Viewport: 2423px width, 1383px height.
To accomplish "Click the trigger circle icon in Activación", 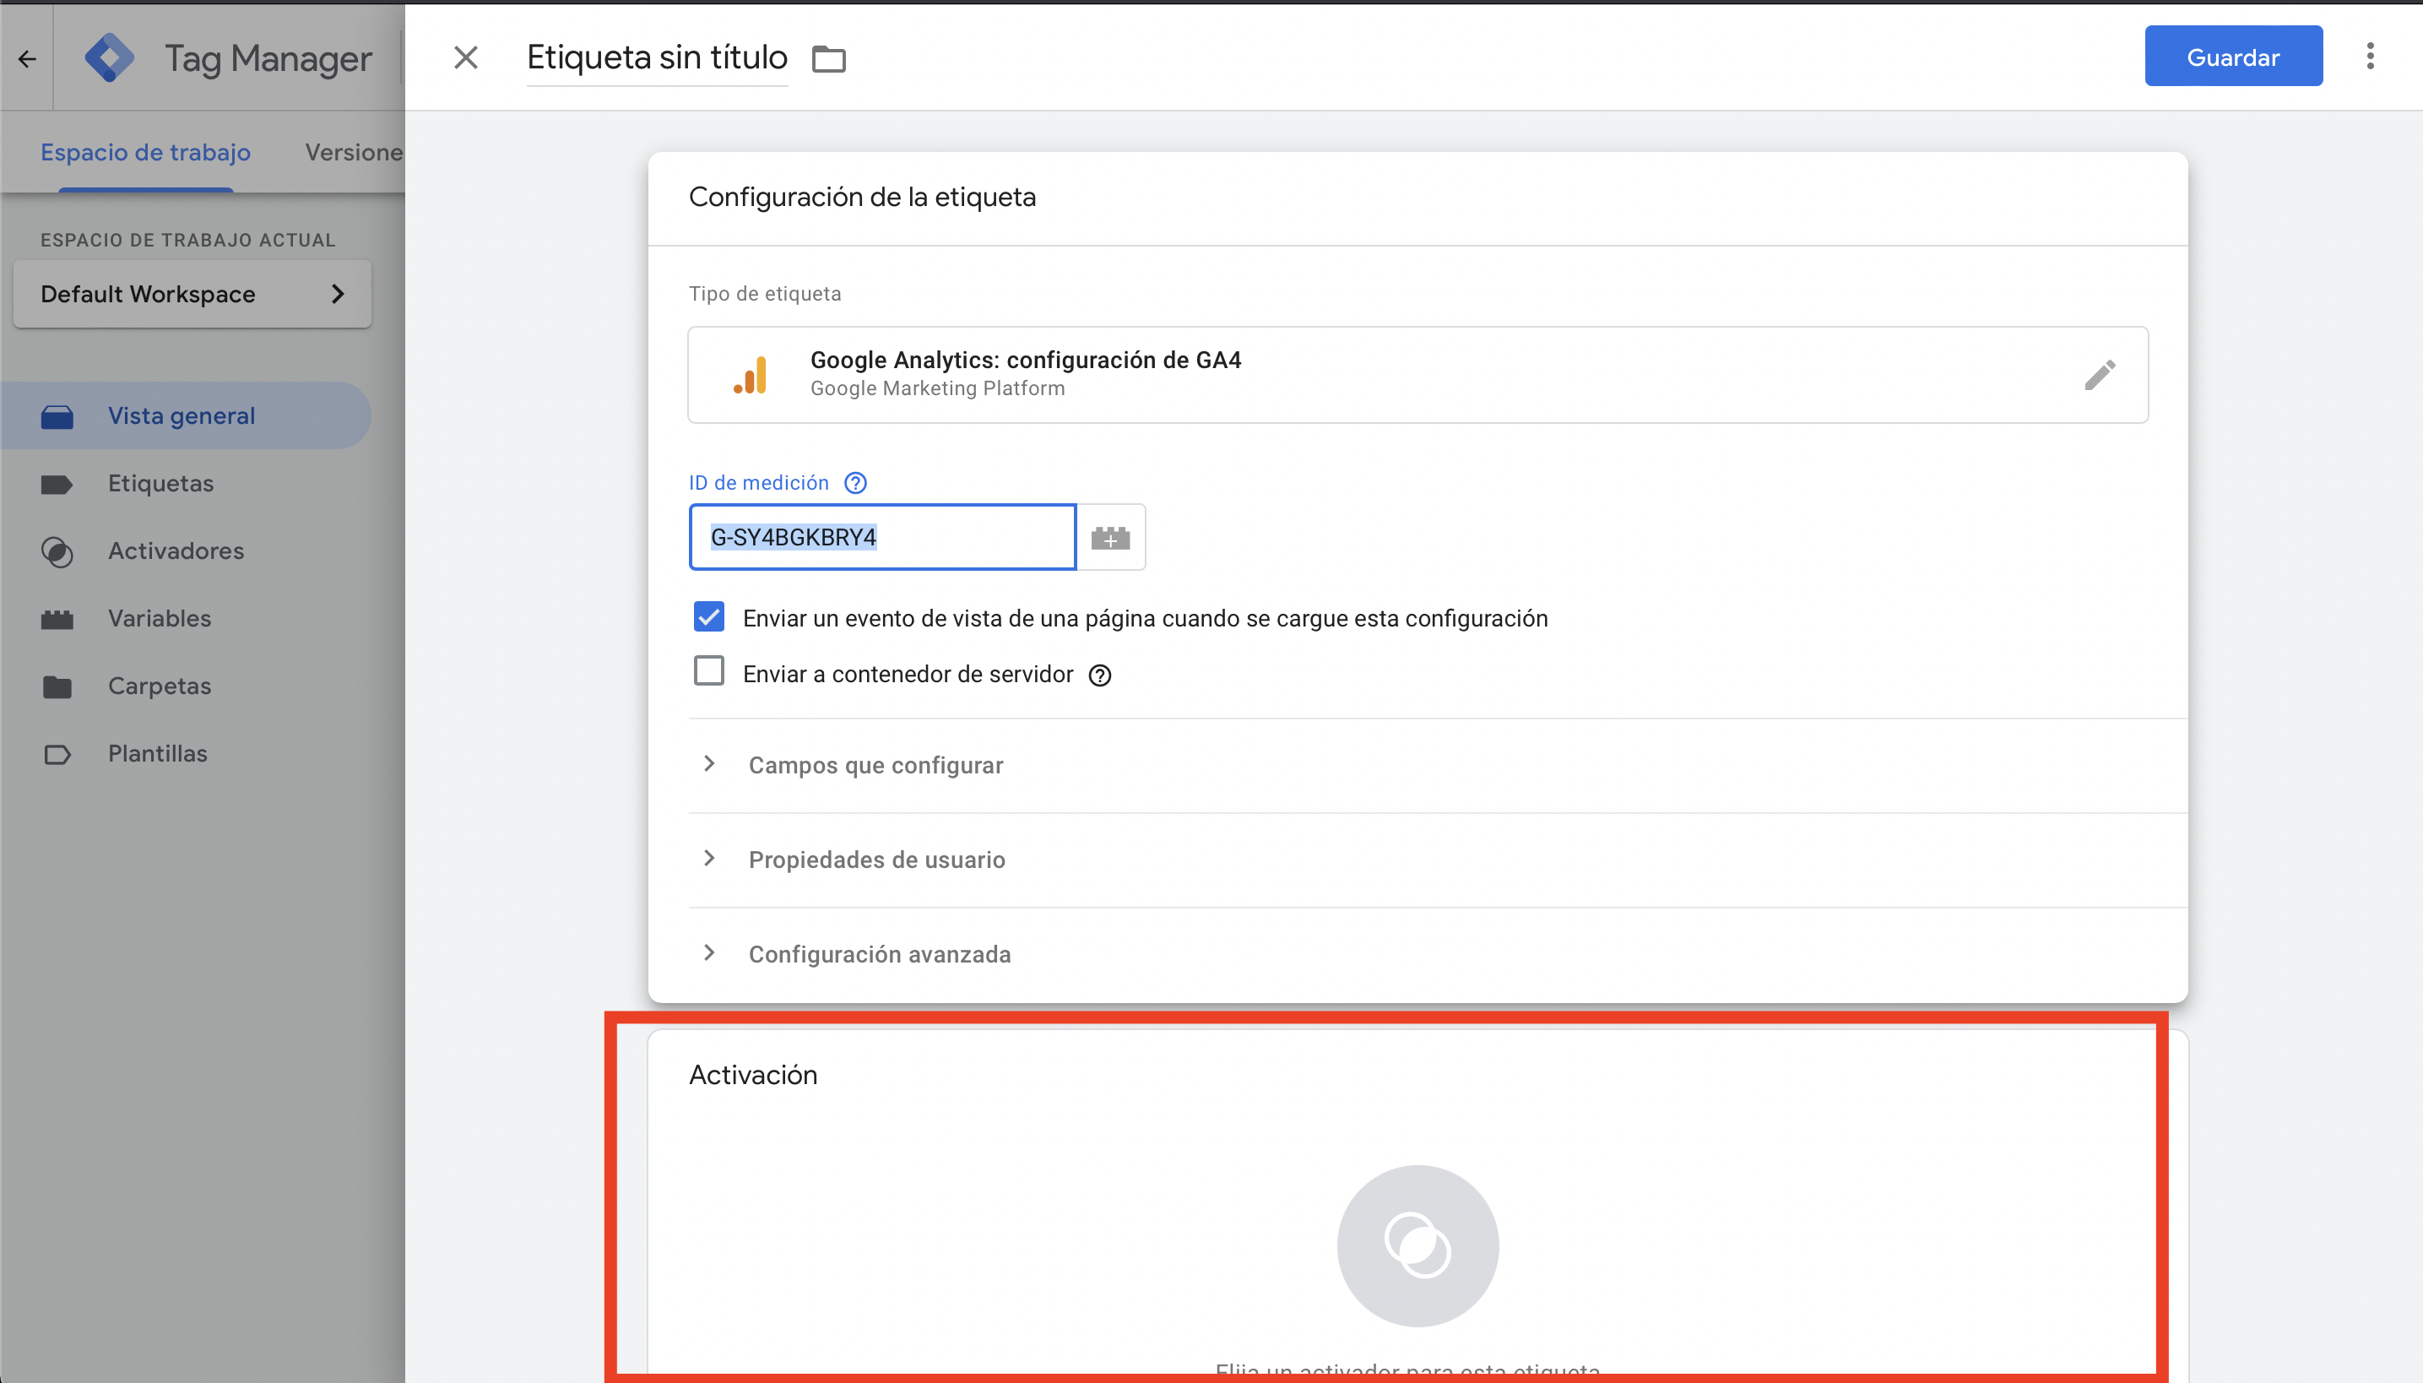I will point(1417,1245).
